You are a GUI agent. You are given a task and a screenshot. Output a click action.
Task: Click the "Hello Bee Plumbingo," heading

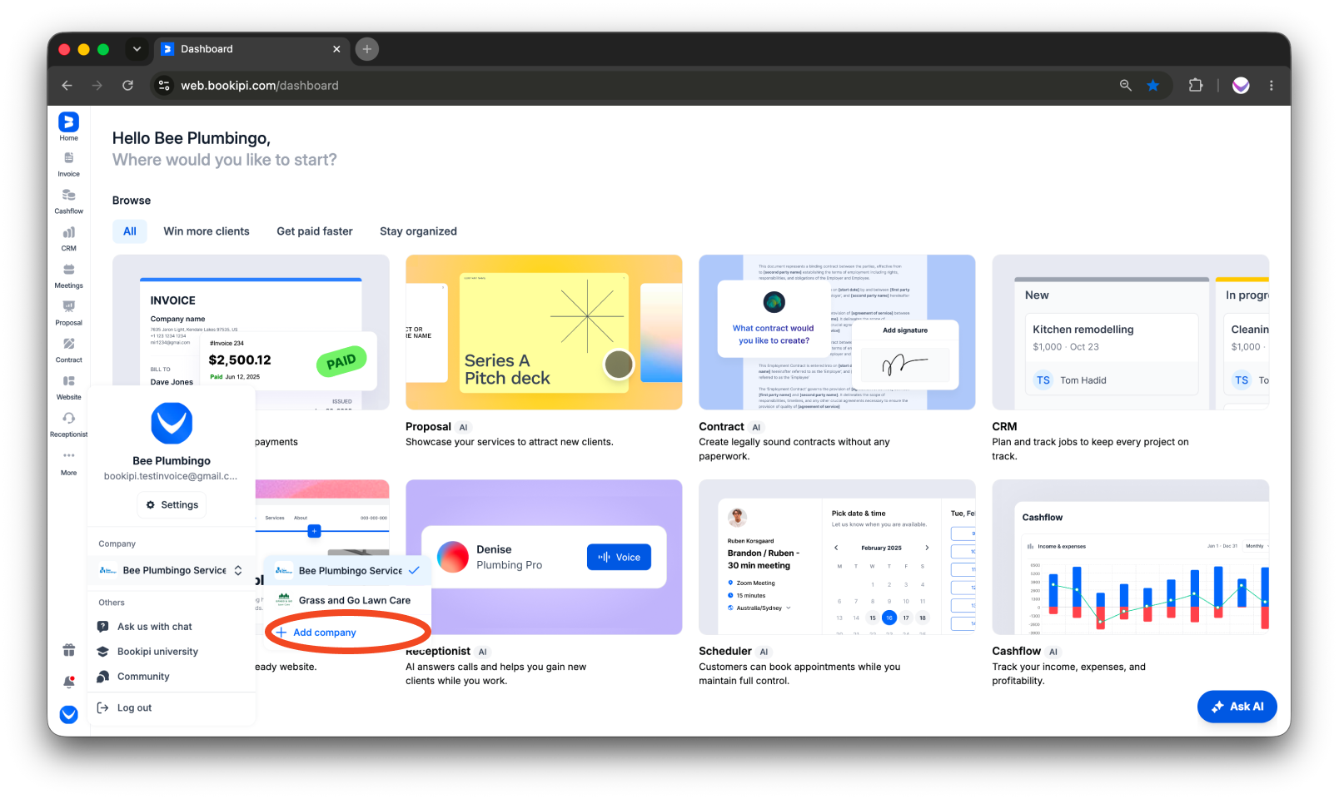point(192,138)
